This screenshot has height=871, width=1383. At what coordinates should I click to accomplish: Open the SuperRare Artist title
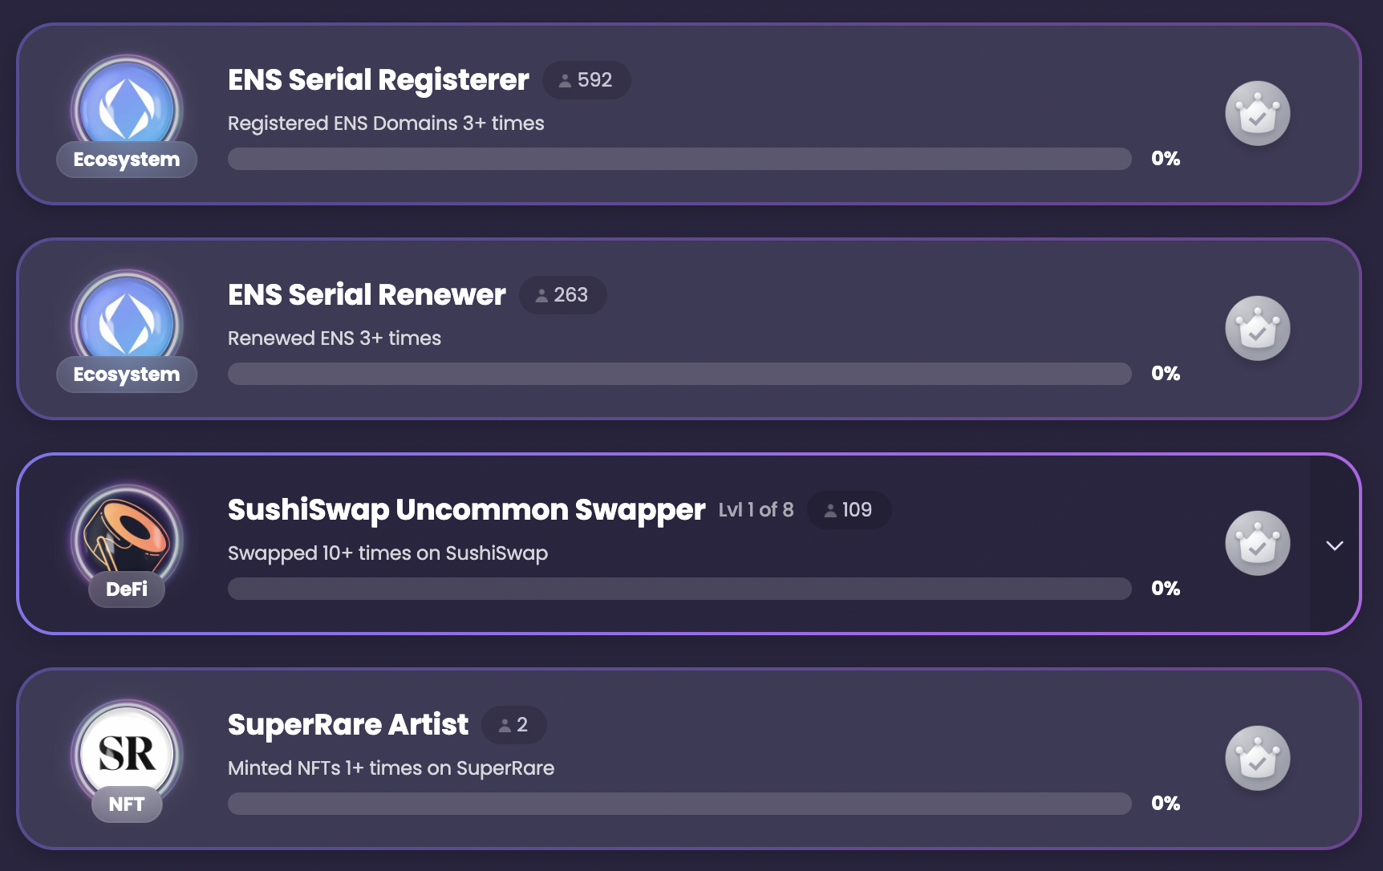(x=348, y=725)
